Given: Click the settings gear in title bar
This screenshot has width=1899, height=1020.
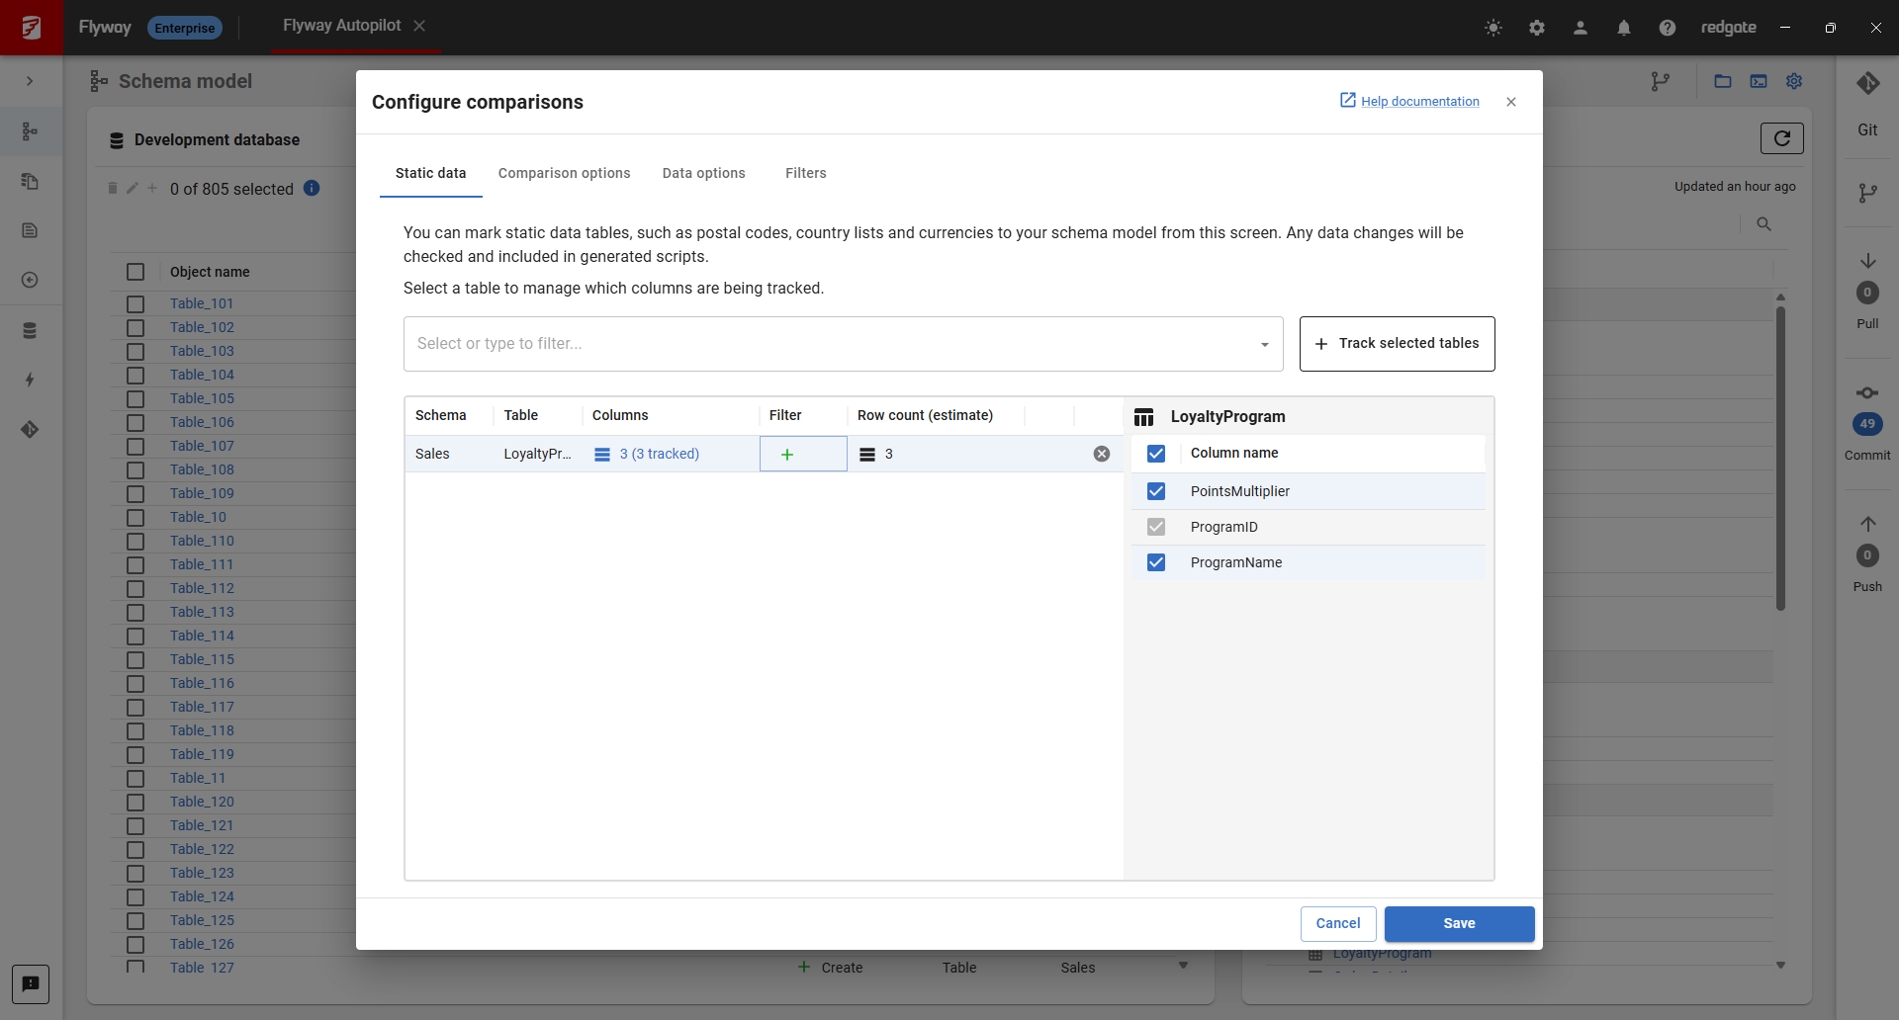Looking at the screenshot, I should 1536,28.
